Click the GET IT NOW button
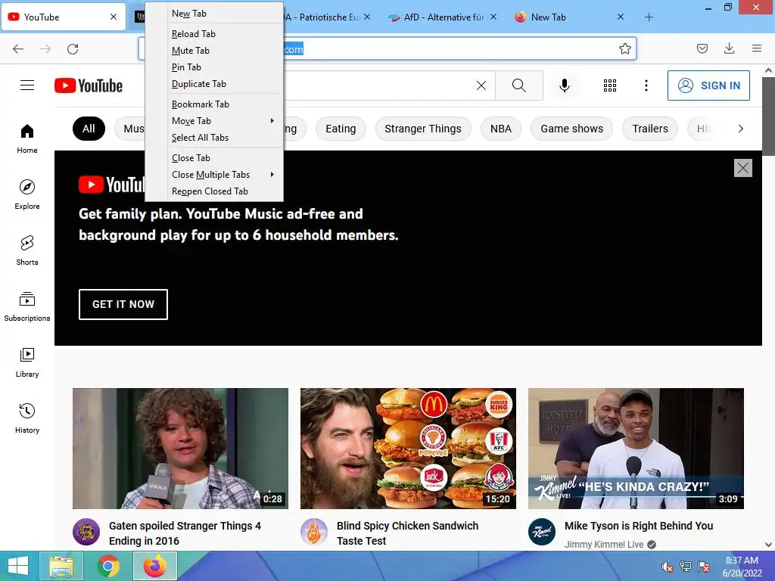 click(123, 304)
